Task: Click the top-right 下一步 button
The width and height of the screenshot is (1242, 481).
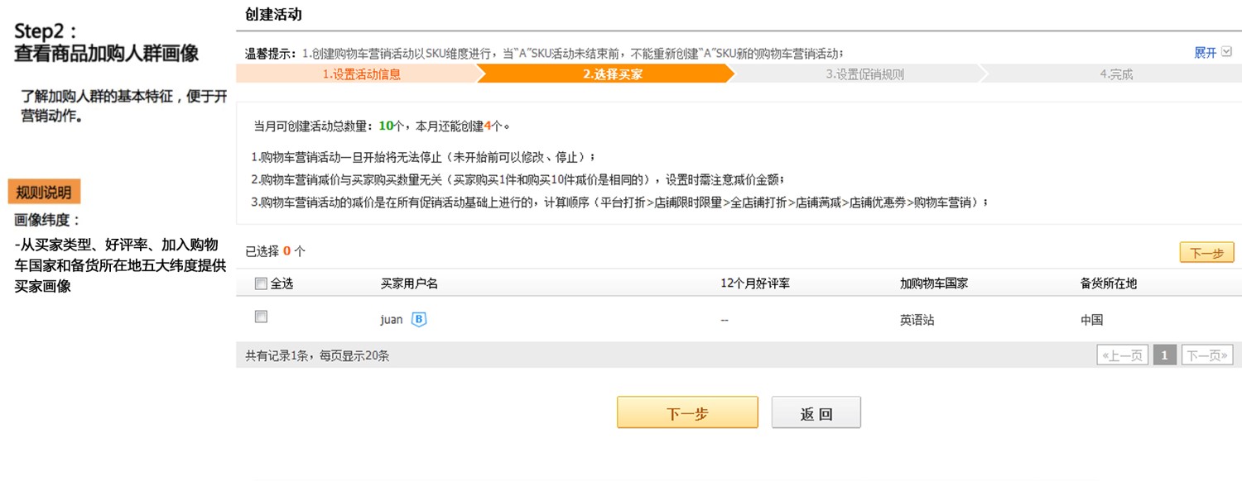Action: click(x=1206, y=252)
